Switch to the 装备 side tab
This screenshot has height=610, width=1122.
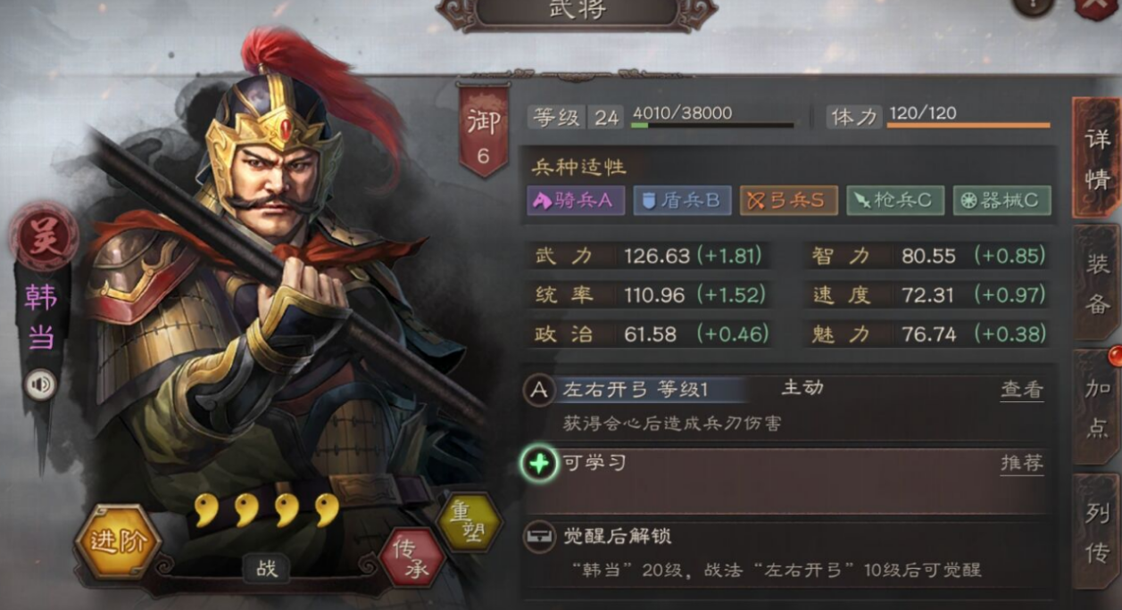point(1097,284)
